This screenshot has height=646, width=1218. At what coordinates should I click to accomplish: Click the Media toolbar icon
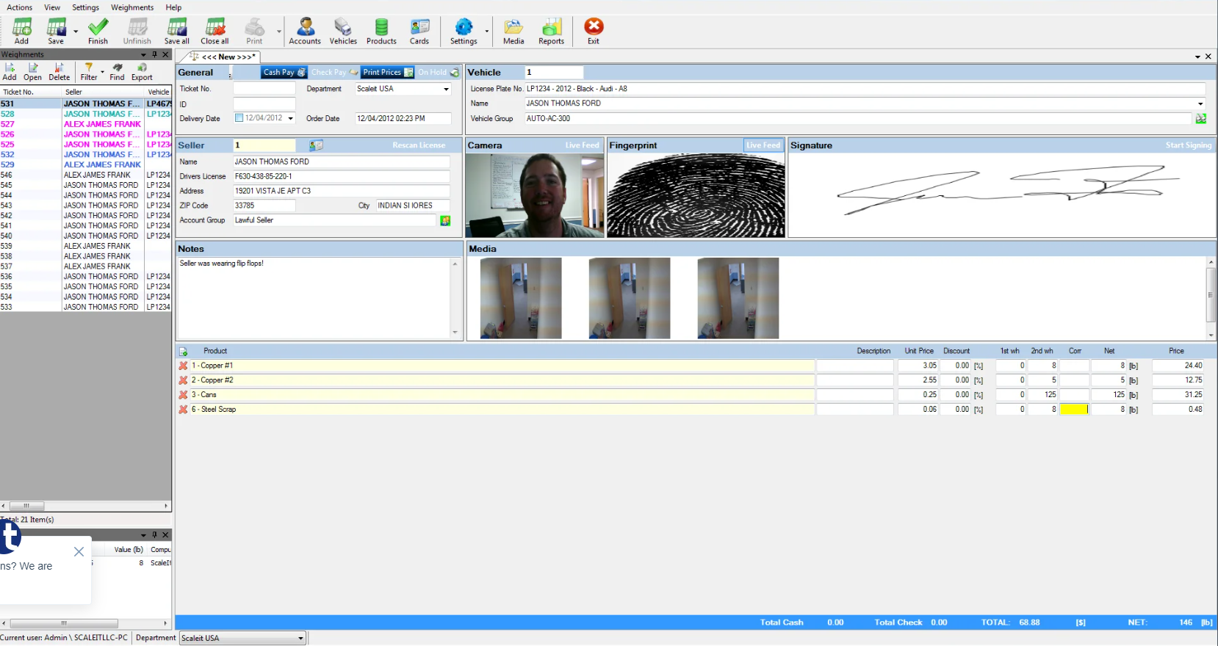coord(513,31)
